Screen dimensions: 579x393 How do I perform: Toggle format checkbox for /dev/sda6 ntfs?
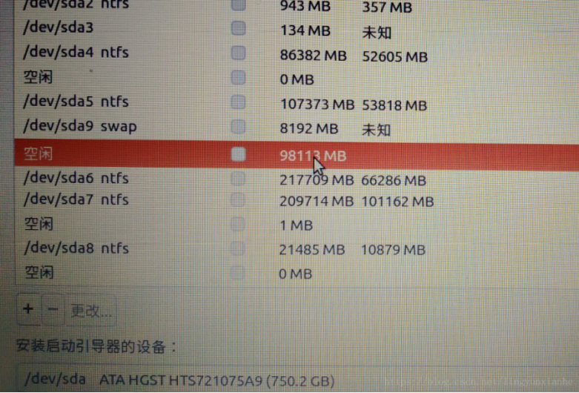click(238, 179)
